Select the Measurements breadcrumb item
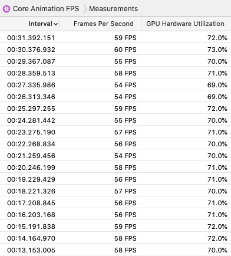231x256 pixels. 113,9
